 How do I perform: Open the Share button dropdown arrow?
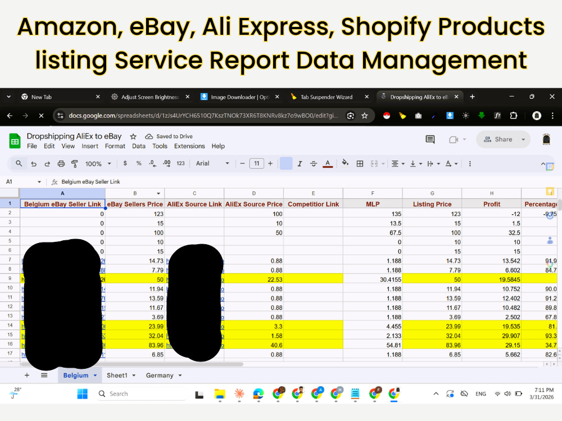[523, 139]
